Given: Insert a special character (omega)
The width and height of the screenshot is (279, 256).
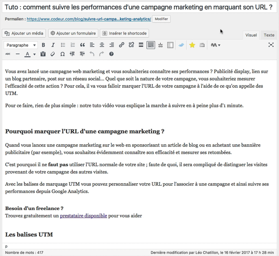Looking at the screenshot, I should coord(63,54).
